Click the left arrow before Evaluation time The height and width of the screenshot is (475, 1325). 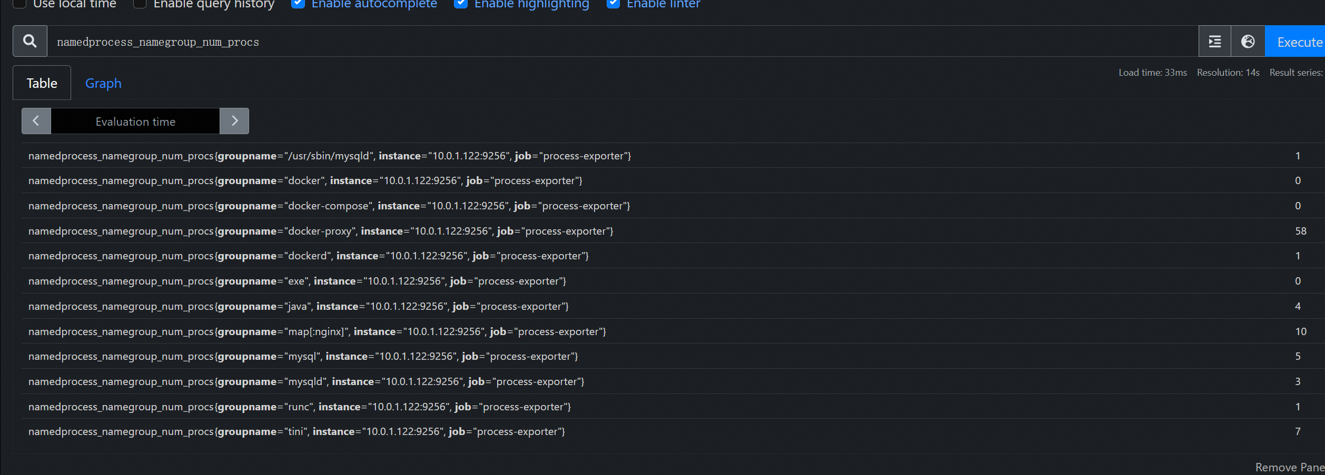point(36,121)
